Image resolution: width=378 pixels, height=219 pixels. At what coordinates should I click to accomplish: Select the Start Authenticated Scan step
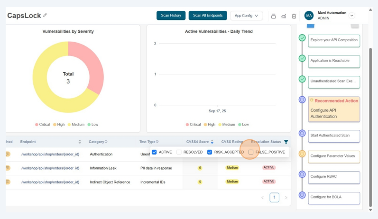click(334, 136)
